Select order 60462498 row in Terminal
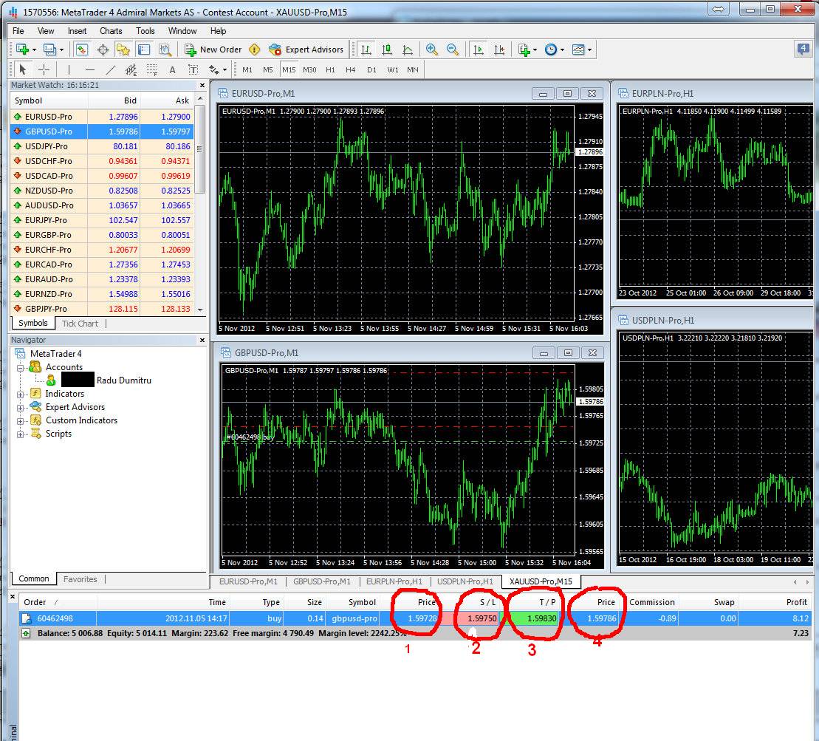The width and height of the screenshot is (819, 741). 415,618
